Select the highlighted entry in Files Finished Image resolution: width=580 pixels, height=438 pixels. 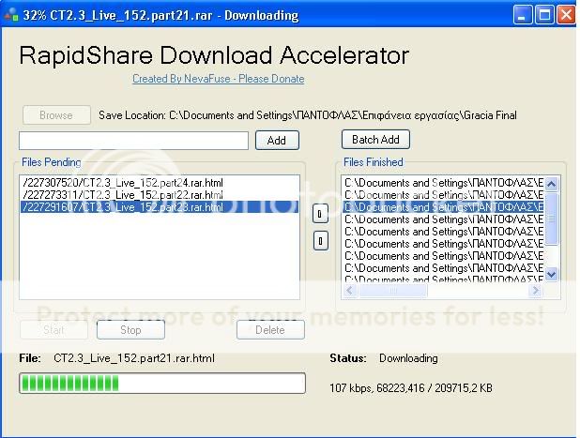(443, 207)
